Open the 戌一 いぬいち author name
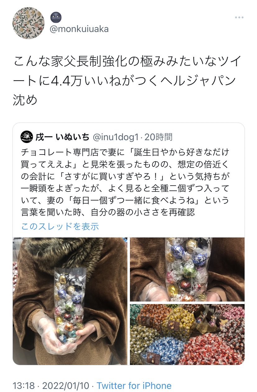 point(62,136)
